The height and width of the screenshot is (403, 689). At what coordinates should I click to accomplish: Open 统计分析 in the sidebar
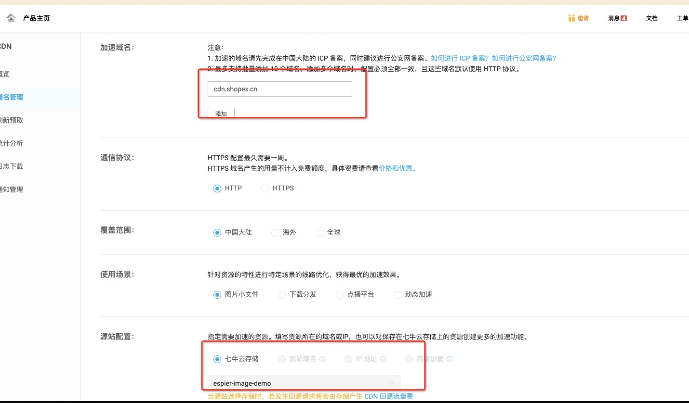(12, 143)
